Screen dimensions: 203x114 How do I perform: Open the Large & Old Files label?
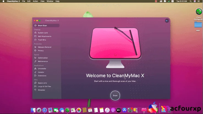44,86
